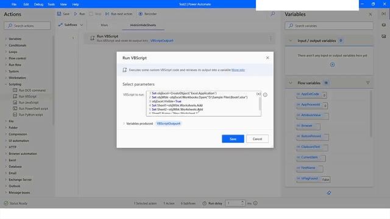Expand the Outlook actions group

[6, 186]
